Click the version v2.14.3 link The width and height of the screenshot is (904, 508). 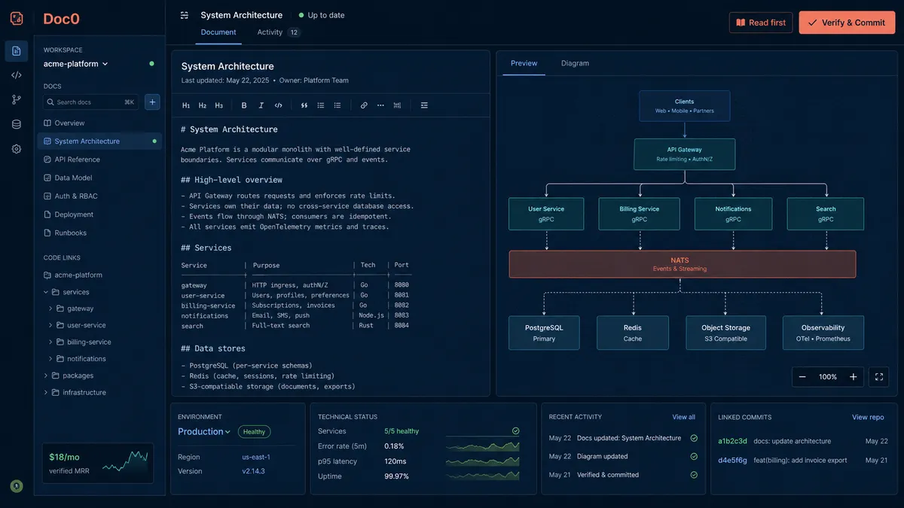point(253,471)
